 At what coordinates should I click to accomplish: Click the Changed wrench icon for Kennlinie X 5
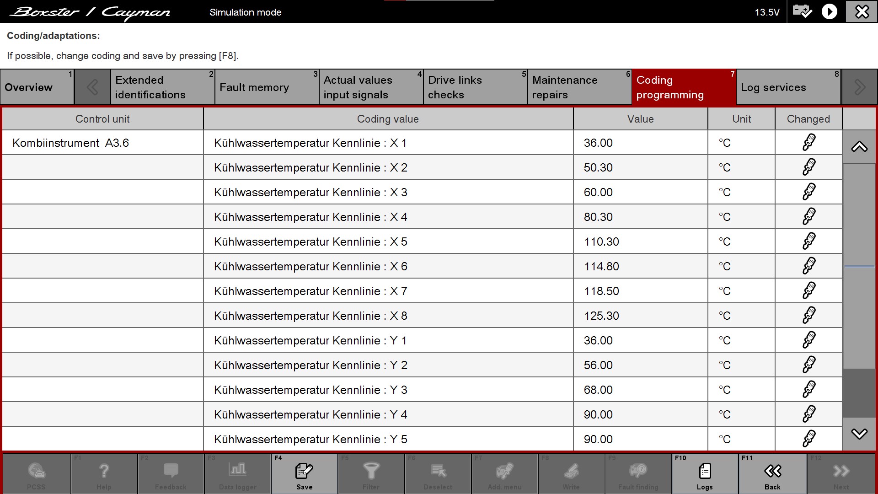[x=808, y=242]
